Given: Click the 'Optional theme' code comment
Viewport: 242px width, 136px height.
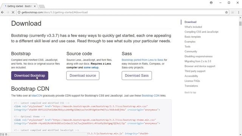Looking at the screenshot, I should click(29, 117).
